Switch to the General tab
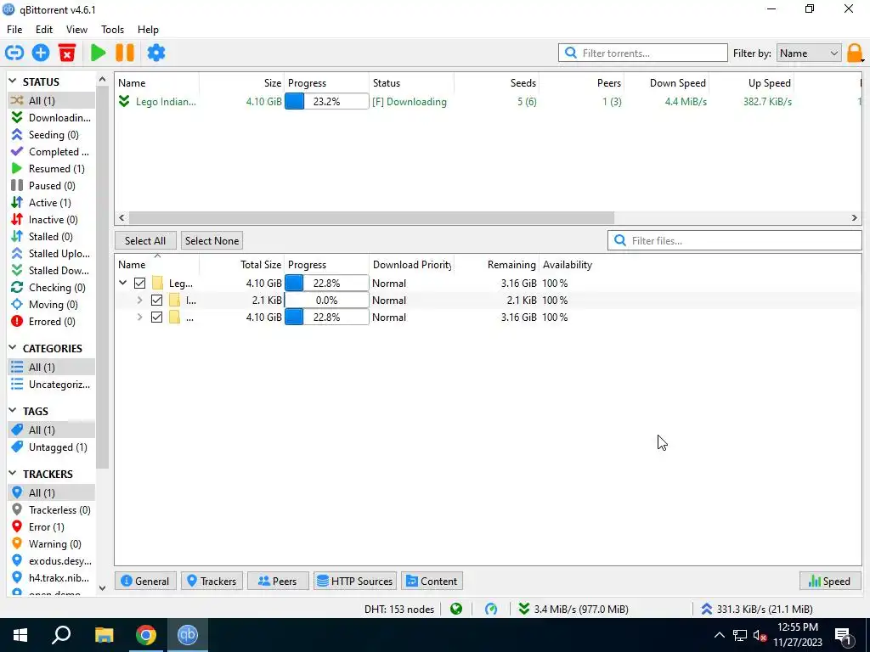The height and width of the screenshot is (652, 870). [145, 581]
